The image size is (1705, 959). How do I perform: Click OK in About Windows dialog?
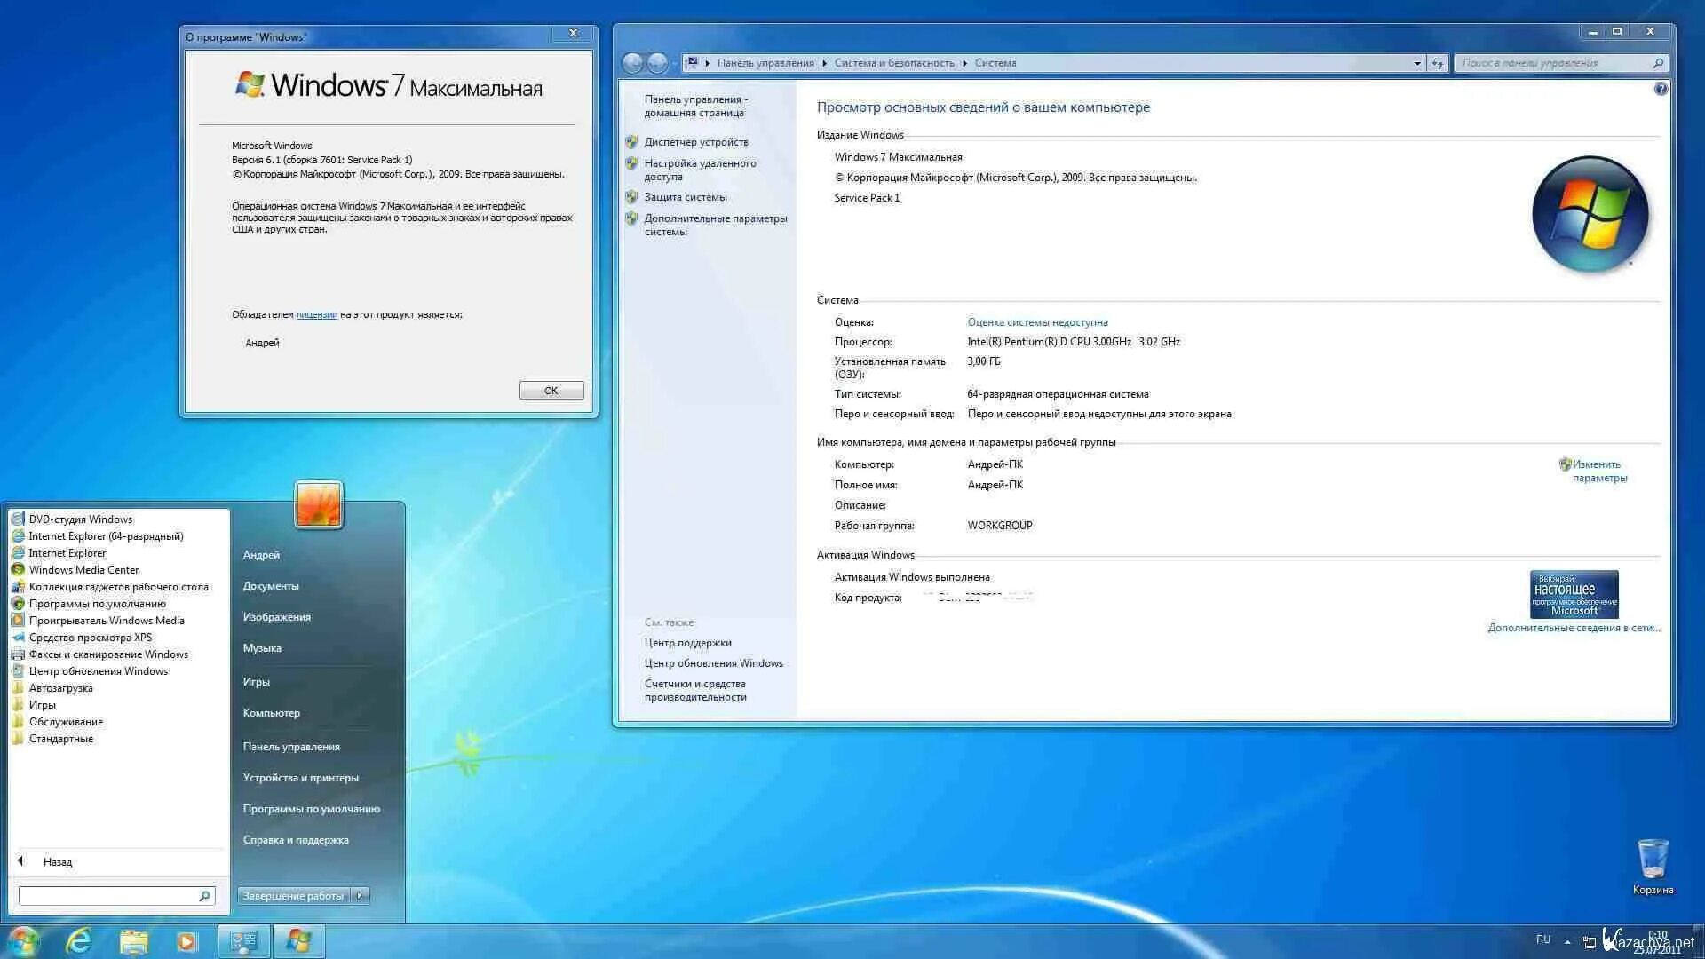(551, 391)
